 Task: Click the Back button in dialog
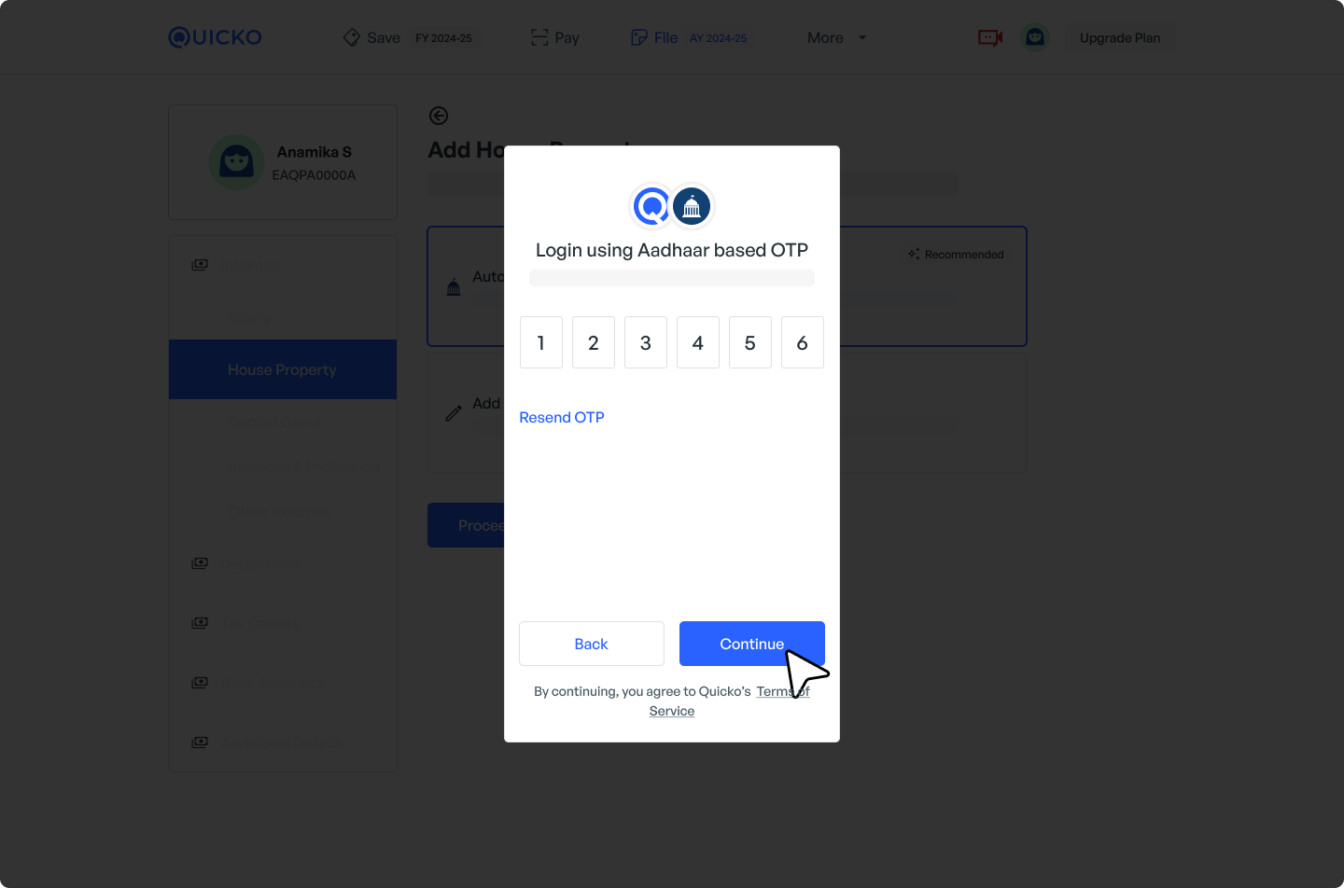click(x=592, y=644)
